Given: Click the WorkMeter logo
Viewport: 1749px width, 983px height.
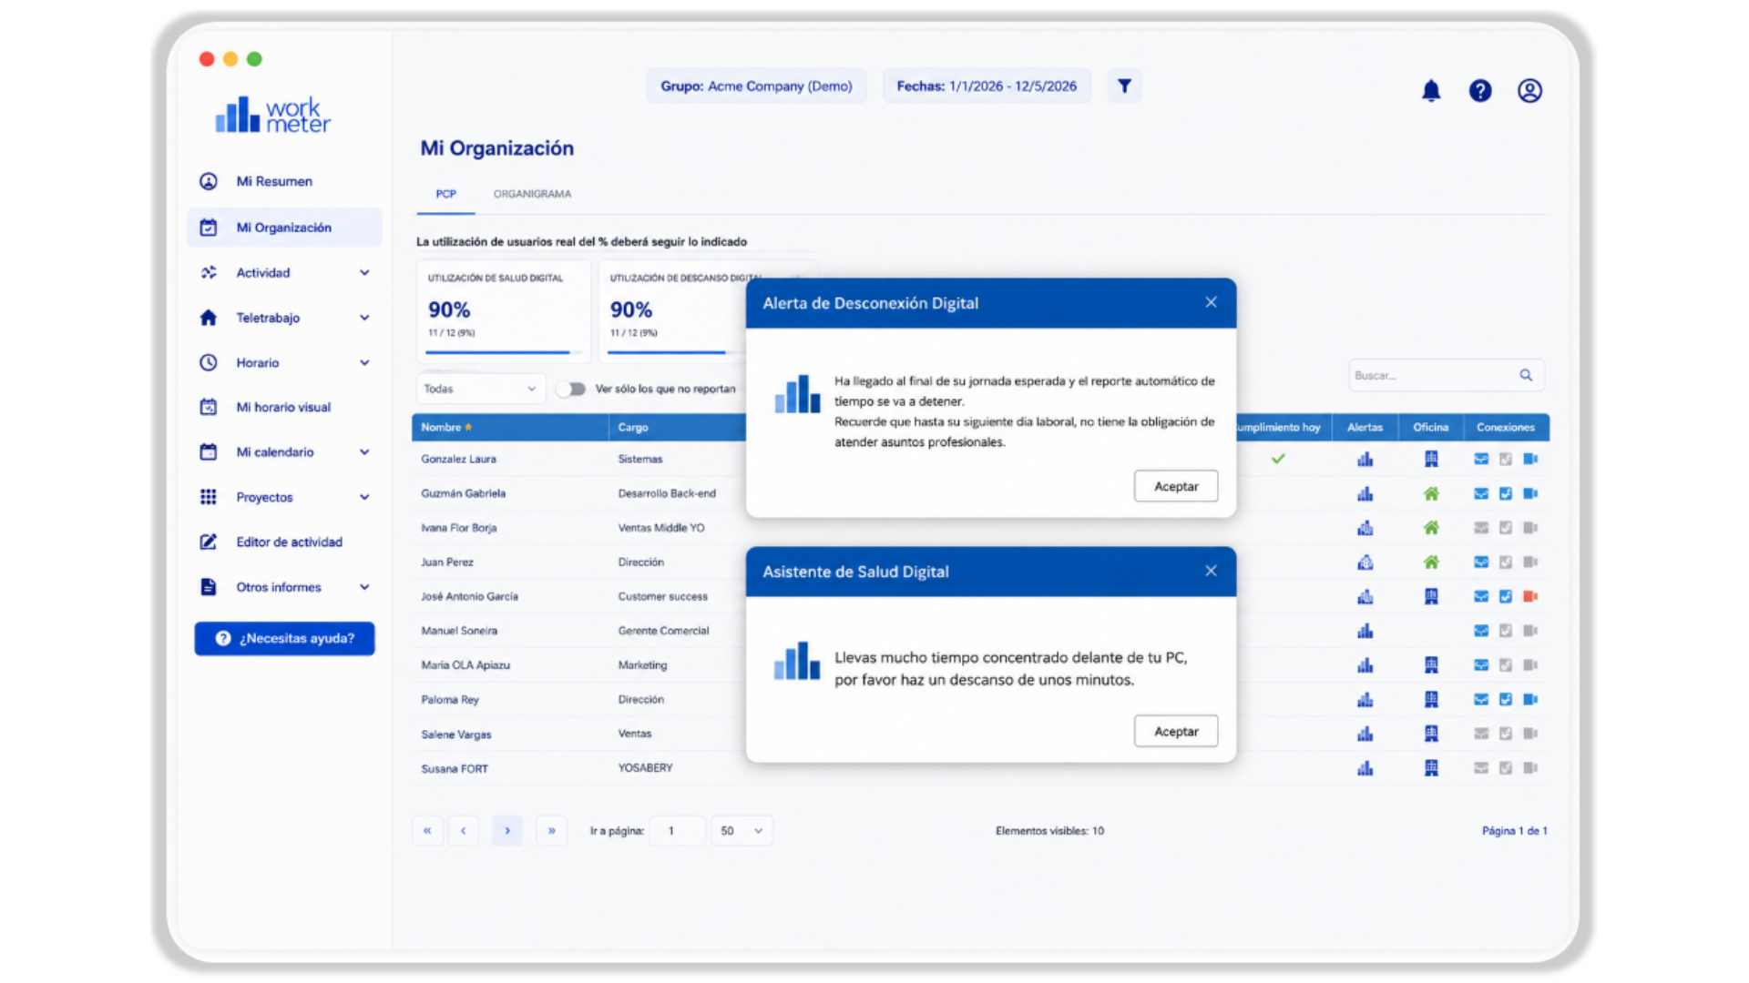Looking at the screenshot, I should click(272, 115).
